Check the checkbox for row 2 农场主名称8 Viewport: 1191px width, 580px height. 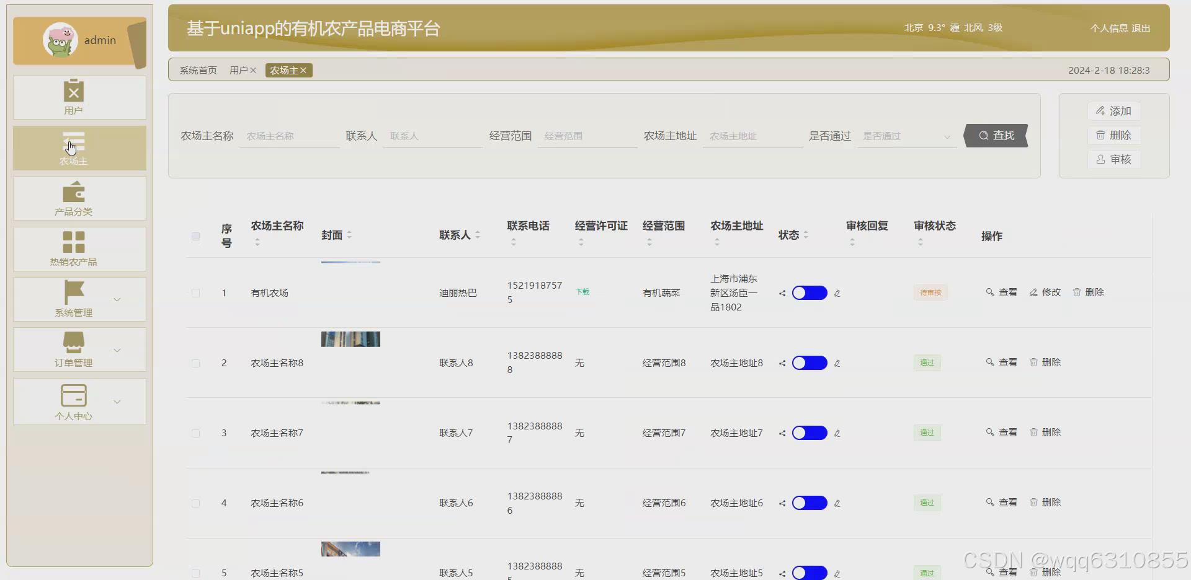click(x=195, y=363)
